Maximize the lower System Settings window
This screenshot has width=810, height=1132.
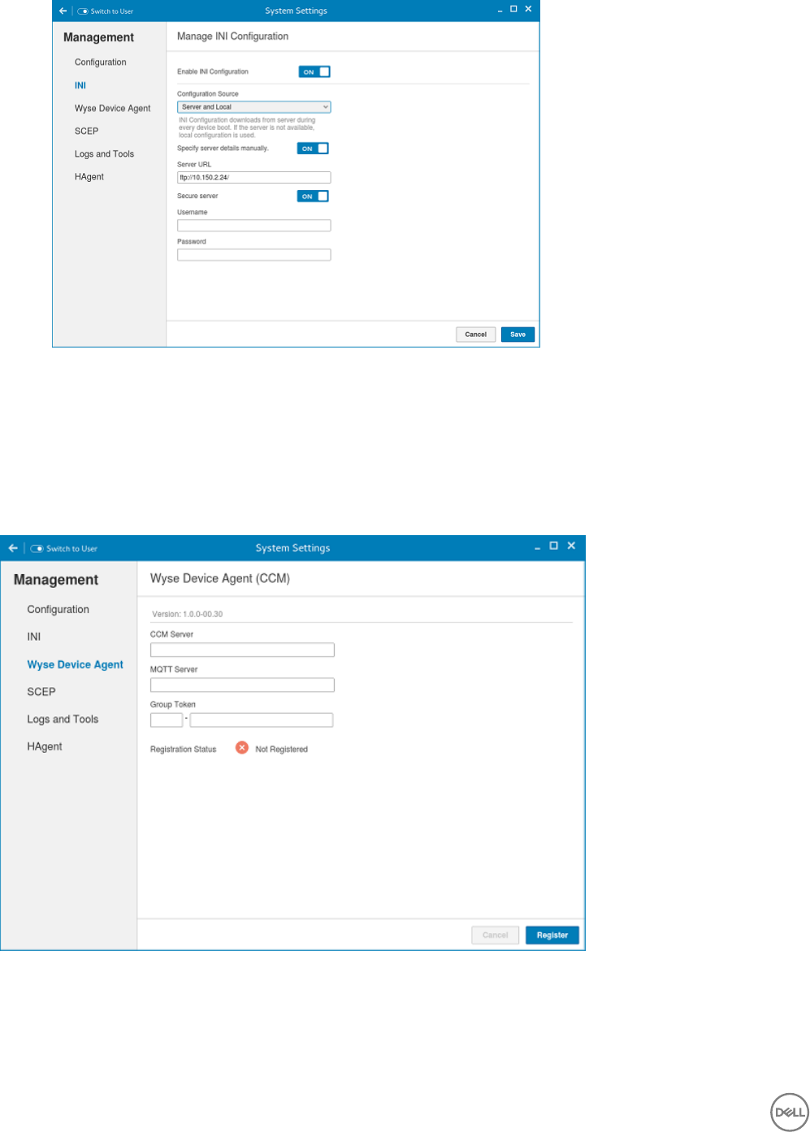[x=554, y=547]
